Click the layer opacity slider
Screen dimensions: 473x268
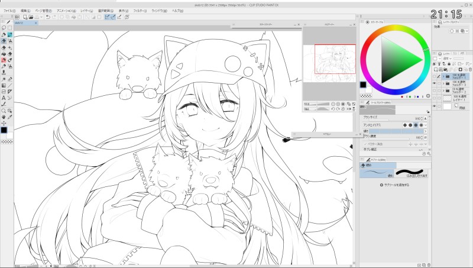click(x=458, y=59)
